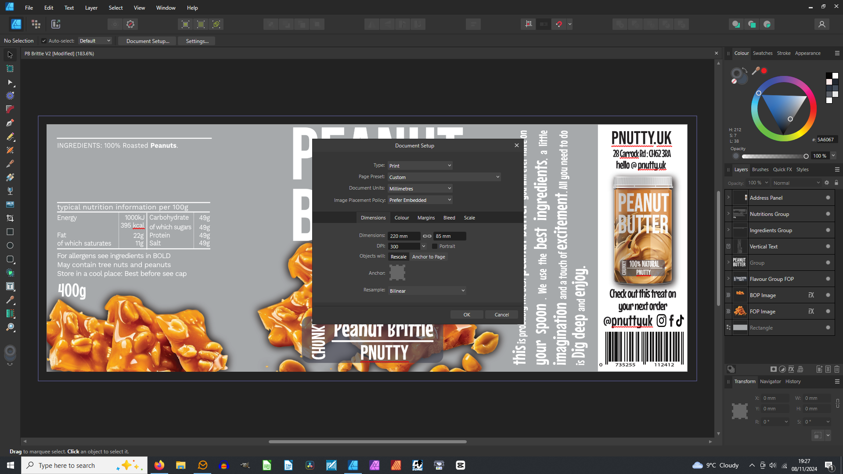Click the Document Setup... toolbar button
Viewport: 843px width, 474px height.
(x=148, y=41)
